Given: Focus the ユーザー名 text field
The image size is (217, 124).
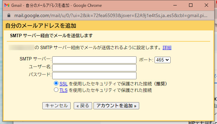Looking at the screenshot, I should point(94,68).
